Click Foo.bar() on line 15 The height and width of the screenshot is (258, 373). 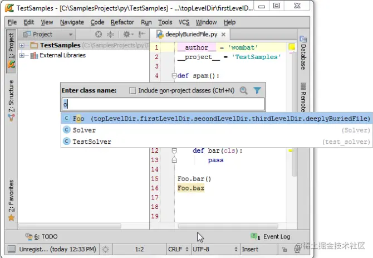(194, 179)
